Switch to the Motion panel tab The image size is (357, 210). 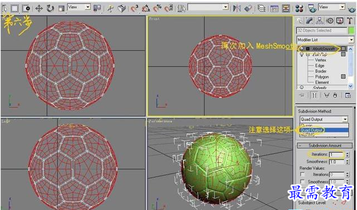click(x=330, y=21)
